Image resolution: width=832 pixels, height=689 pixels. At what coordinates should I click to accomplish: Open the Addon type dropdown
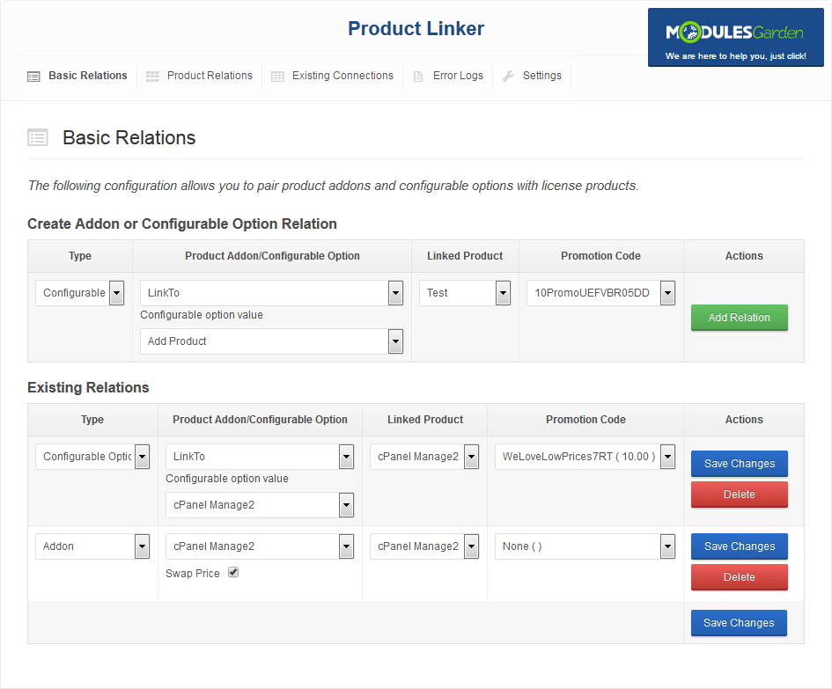92,546
